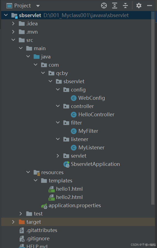Expand the servlet package
This screenshot has width=157, height=248.
coord(58,156)
